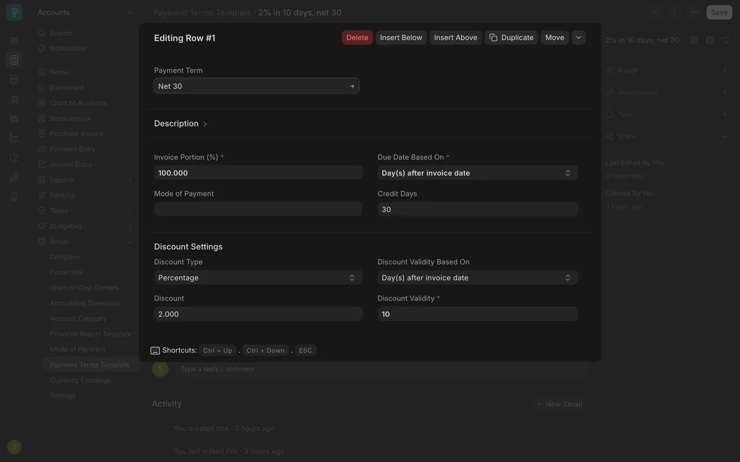
Task: Click Insert Above button
Action: click(456, 38)
